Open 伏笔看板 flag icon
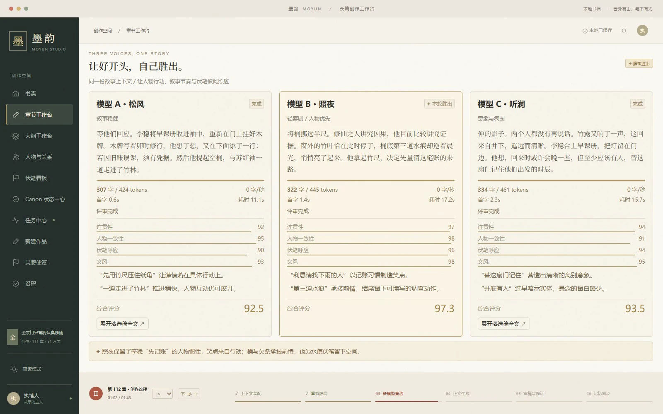This screenshot has width=663, height=414. [x=16, y=178]
